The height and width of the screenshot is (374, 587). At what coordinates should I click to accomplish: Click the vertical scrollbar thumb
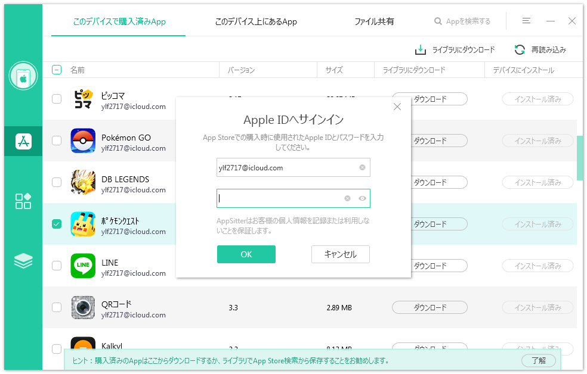579,158
